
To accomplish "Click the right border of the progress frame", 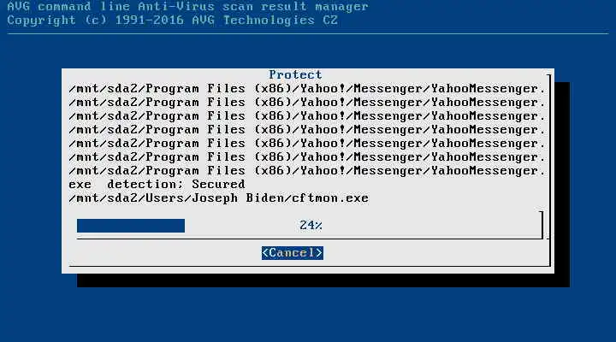I will coord(542,225).
